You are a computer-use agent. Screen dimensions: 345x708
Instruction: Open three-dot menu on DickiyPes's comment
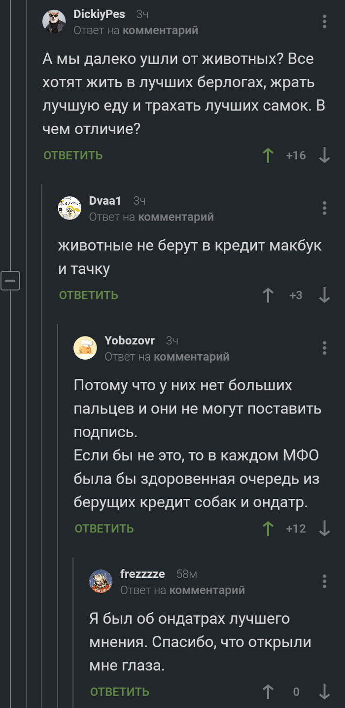(x=324, y=22)
